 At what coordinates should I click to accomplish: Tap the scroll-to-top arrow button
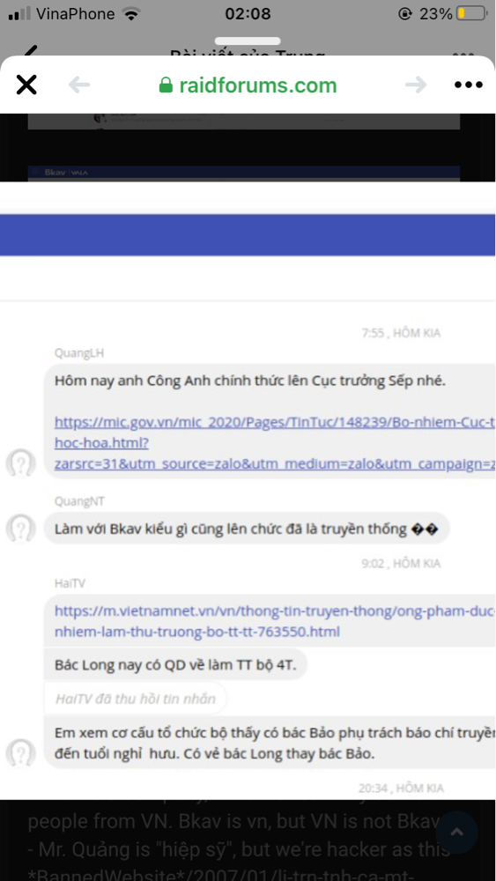point(457,832)
